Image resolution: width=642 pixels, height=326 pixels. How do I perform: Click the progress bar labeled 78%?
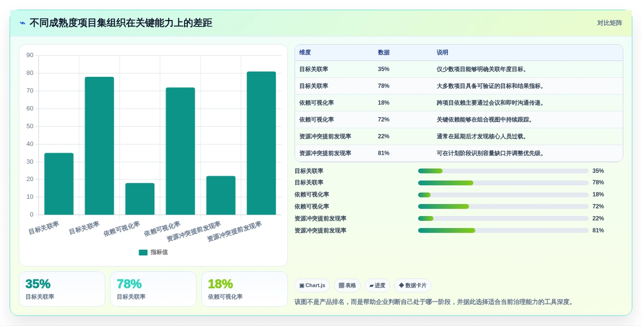point(503,183)
